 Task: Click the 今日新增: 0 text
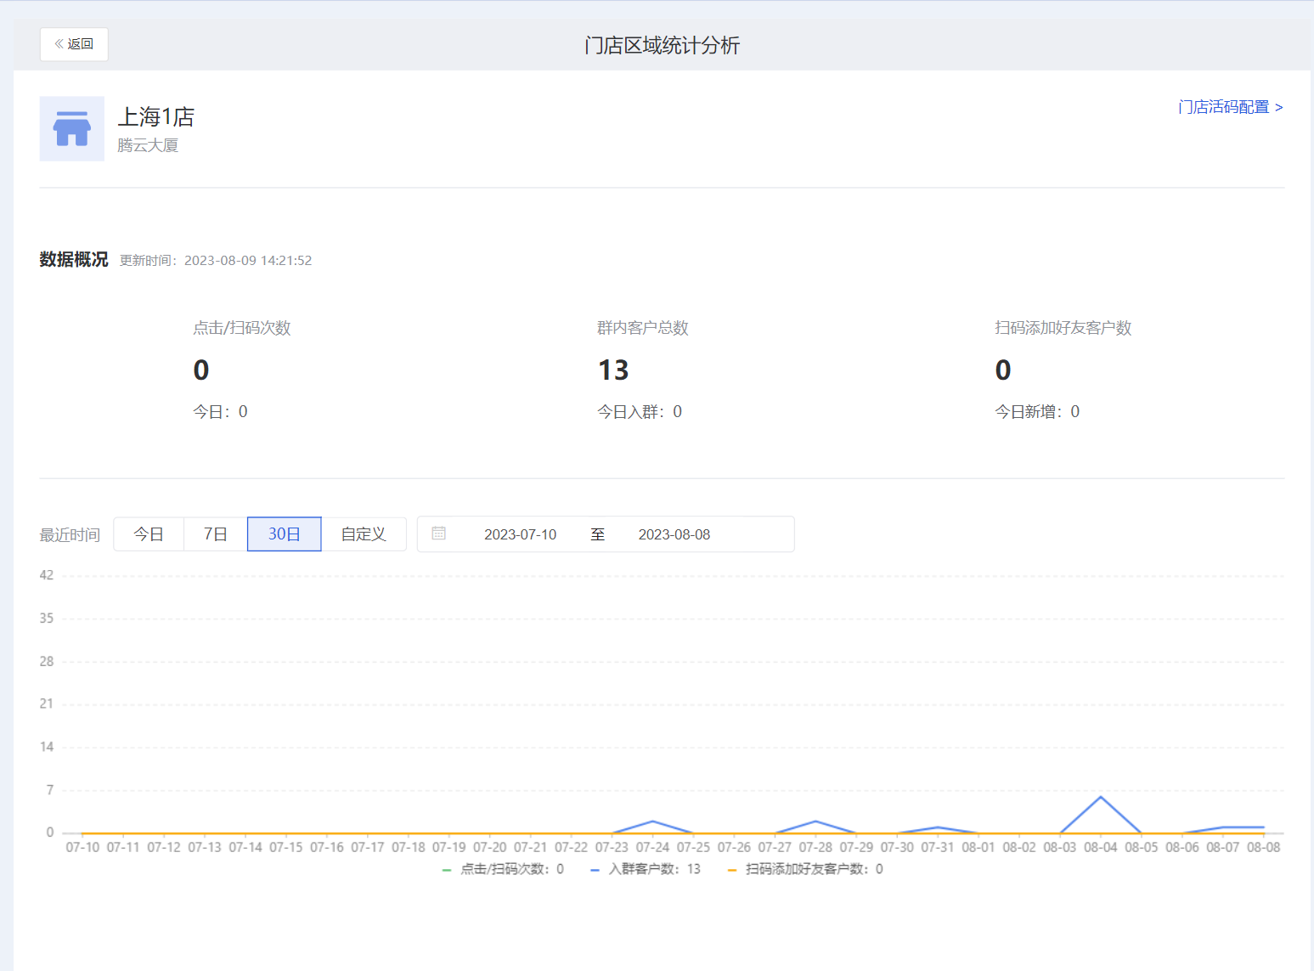(x=1037, y=412)
